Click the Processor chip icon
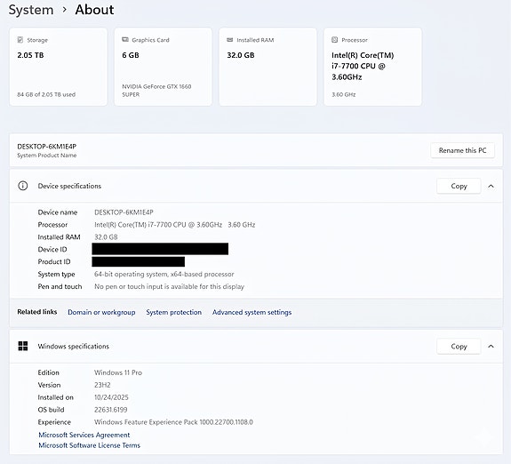Viewport: 511px width, 464px height. coord(334,40)
